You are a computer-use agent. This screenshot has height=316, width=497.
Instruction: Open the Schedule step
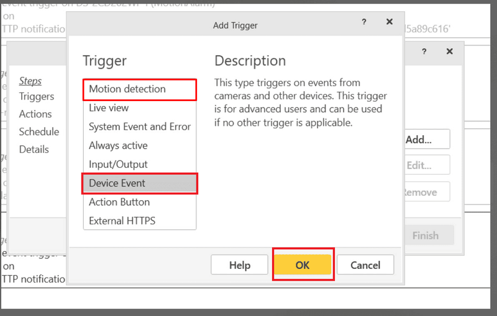(x=39, y=132)
